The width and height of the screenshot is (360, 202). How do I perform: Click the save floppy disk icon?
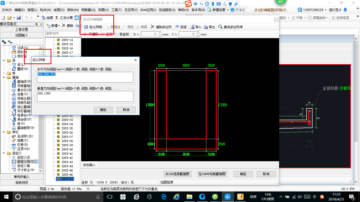coord(19,18)
